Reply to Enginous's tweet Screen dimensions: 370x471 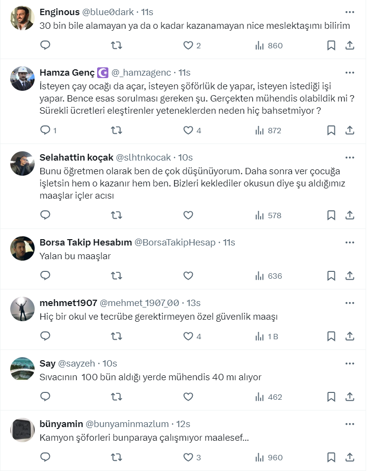(x=45, y=45)
